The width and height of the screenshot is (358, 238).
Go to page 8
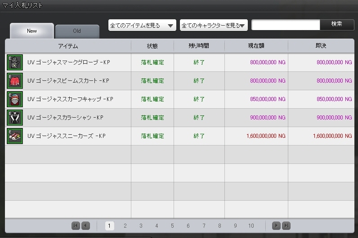pyautogui.click(x=219, y=226)
